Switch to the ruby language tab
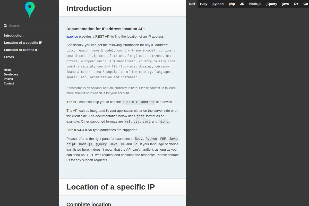 (204, 4)
